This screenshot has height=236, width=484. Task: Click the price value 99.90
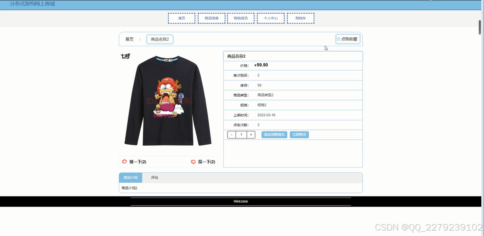(x=262, y=65)
